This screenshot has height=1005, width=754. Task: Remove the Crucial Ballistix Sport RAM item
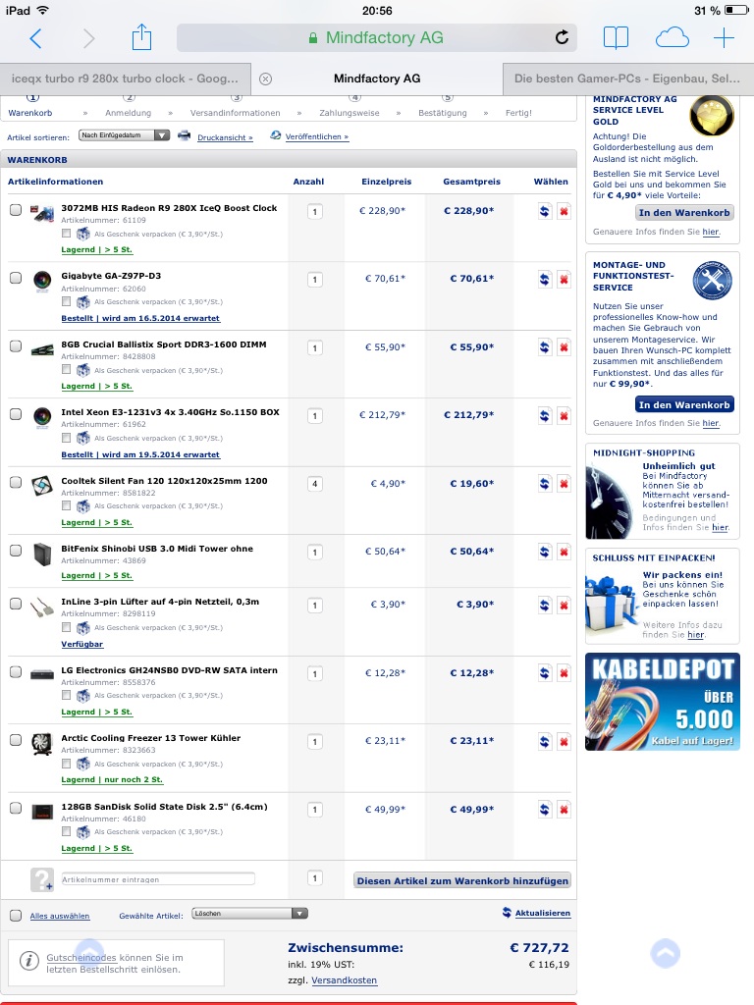564,347
